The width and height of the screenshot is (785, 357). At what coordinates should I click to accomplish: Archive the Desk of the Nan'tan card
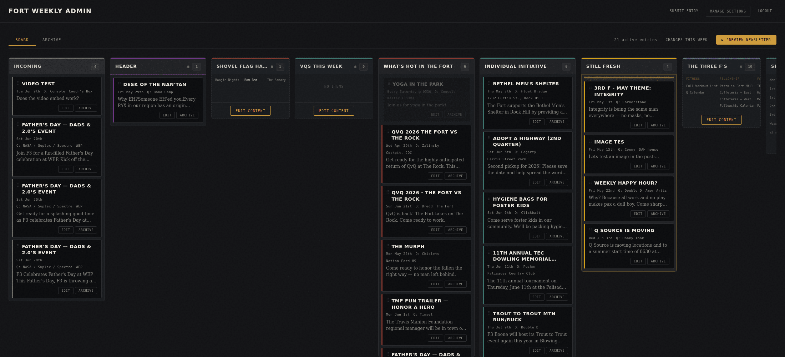tap(187, 115)
